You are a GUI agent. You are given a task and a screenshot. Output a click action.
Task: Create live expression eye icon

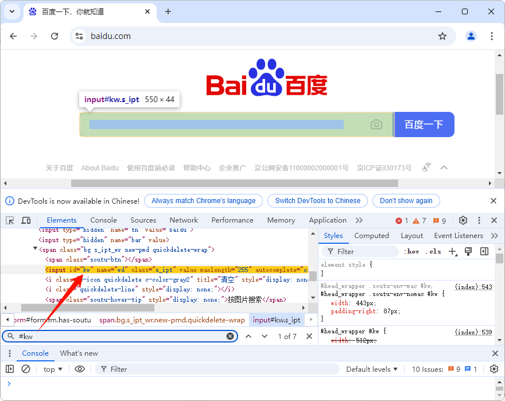point(80,369)
